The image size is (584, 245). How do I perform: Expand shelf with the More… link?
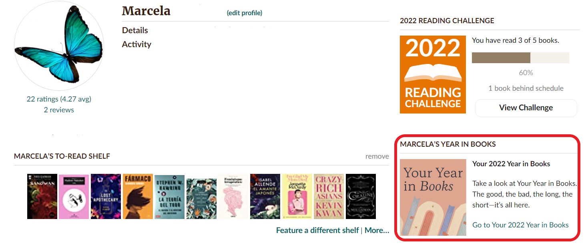click(377, 230)
